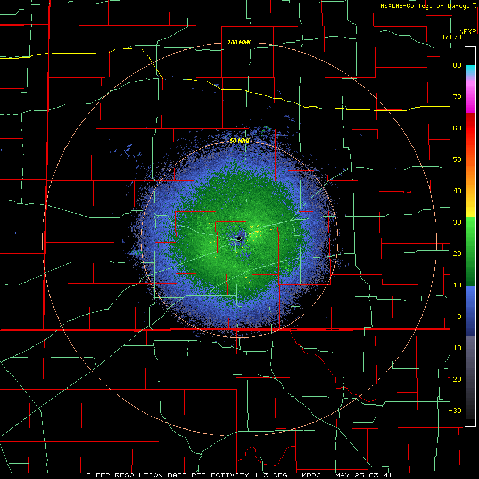The height and width of the screenshot is (479, 479).
Task: Click the 50 value on the dBZ scale
Action: 457,160
